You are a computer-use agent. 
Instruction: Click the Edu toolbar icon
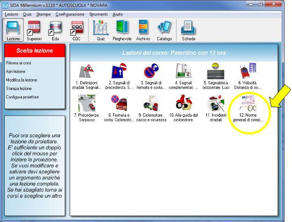(x=56, y=30)
